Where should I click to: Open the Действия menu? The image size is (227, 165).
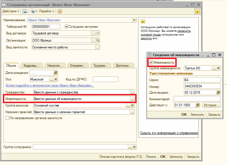[x=11, y=11]
